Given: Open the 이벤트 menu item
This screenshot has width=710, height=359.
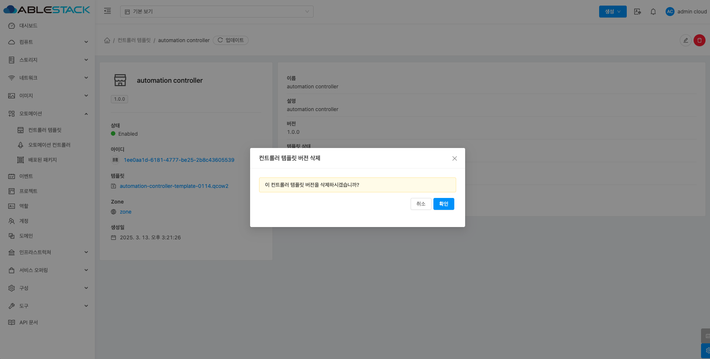Looking at the screenshot, I should 47,176.
